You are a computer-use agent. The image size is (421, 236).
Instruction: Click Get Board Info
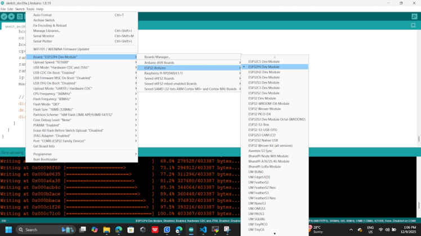click(x=44, y=146)
